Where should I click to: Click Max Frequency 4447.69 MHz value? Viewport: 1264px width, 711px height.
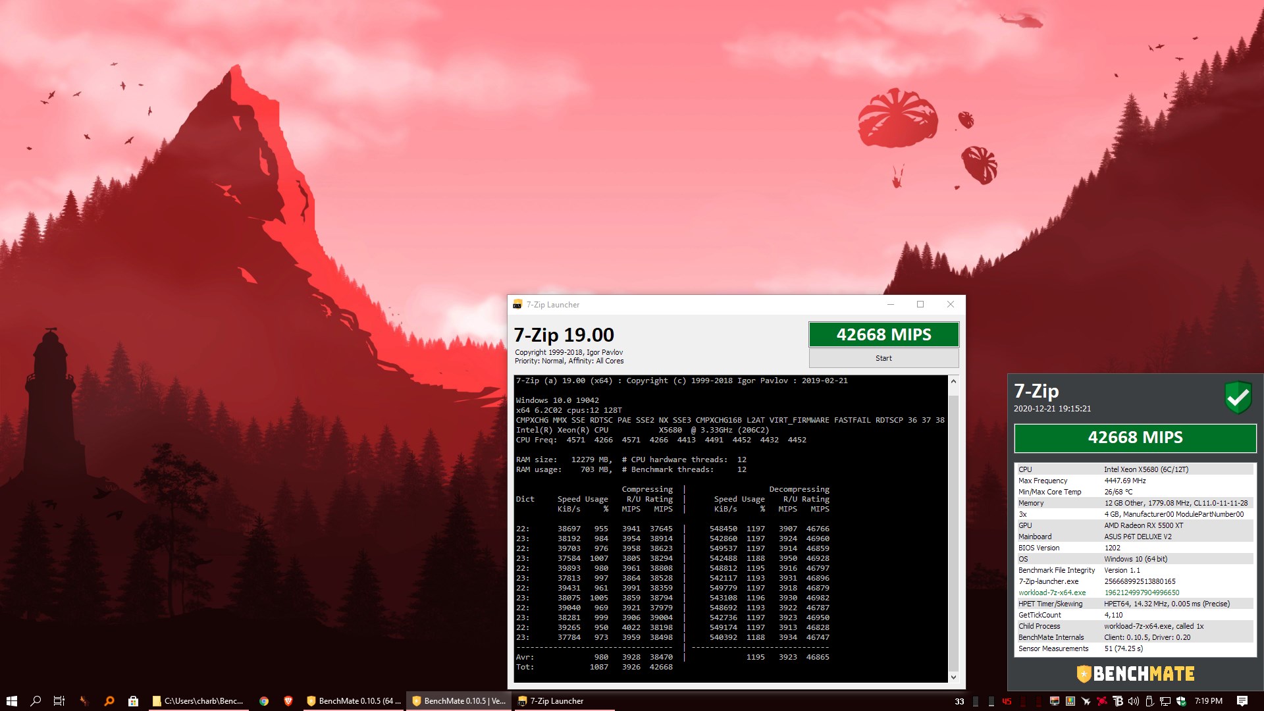click(1124, 481)
